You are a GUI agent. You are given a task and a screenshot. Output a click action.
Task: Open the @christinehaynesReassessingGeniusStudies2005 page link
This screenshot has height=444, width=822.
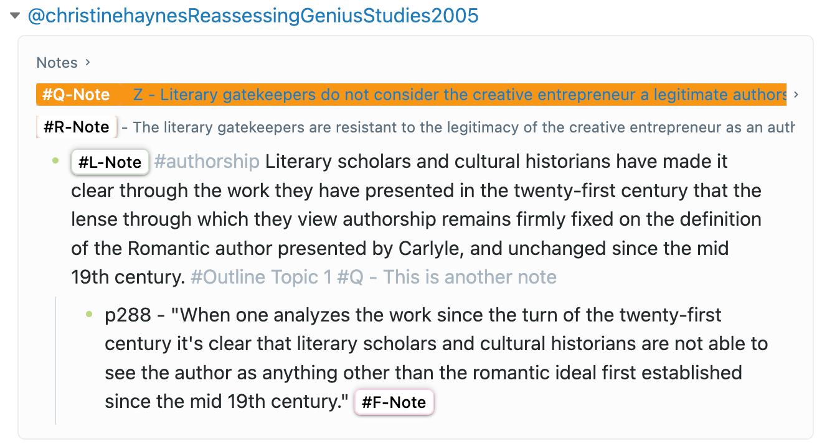click(253, 16)
